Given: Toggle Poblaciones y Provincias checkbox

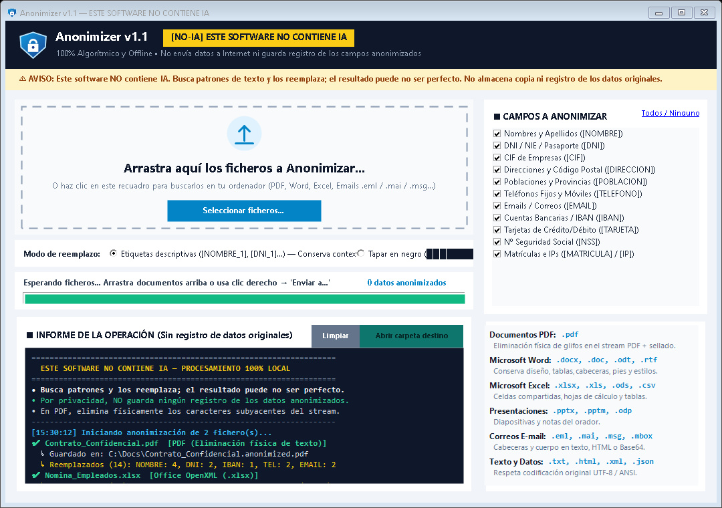Looking at the screenshot, I should click(497, 181).
